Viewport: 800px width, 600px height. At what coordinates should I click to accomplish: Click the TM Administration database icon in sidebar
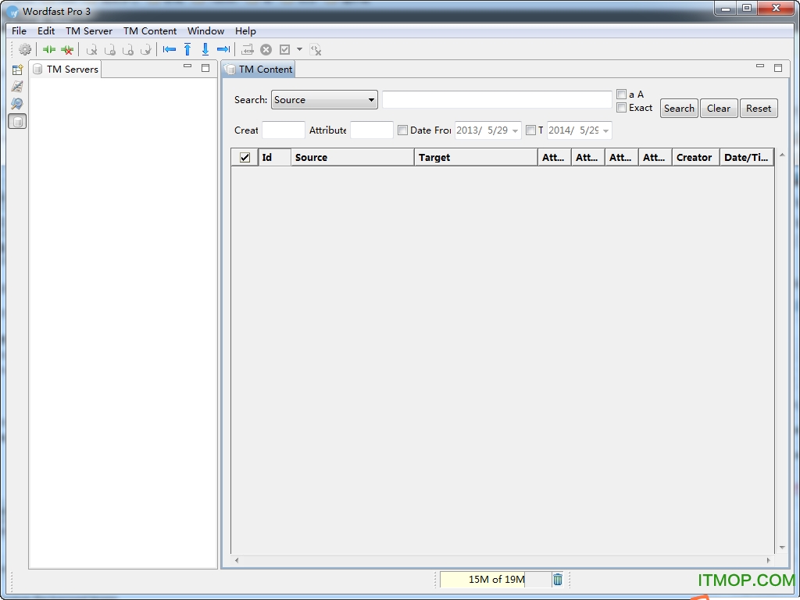(x=17, y=121)
